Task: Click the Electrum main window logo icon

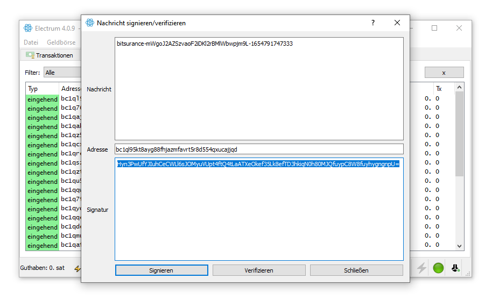Action: 28,28
